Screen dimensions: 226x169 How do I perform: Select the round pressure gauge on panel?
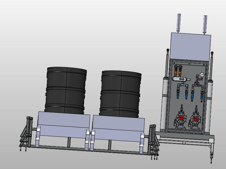pos(202,75)
